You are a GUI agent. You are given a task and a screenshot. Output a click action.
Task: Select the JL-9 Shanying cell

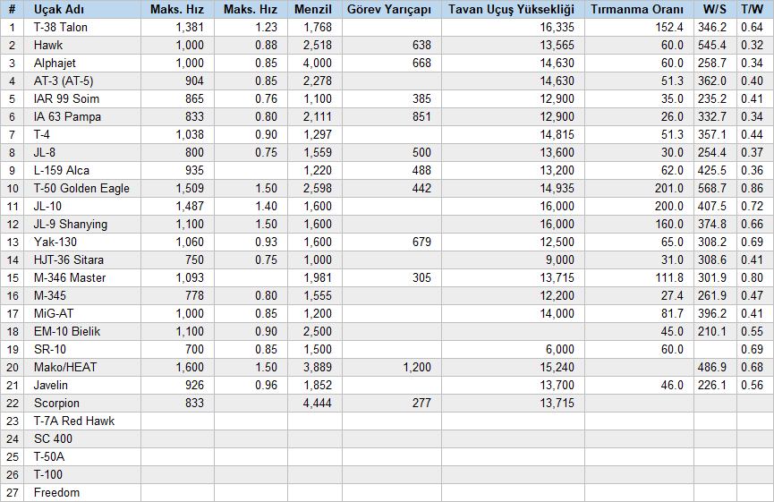pos(82,224)
